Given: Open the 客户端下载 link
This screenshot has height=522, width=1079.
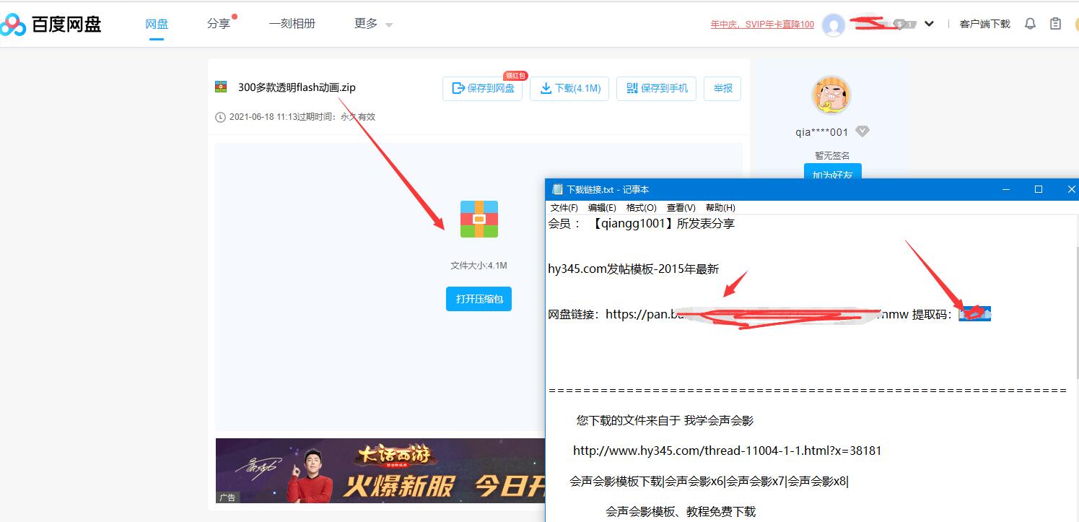Looking at the screenshot, I should (984, 24).
